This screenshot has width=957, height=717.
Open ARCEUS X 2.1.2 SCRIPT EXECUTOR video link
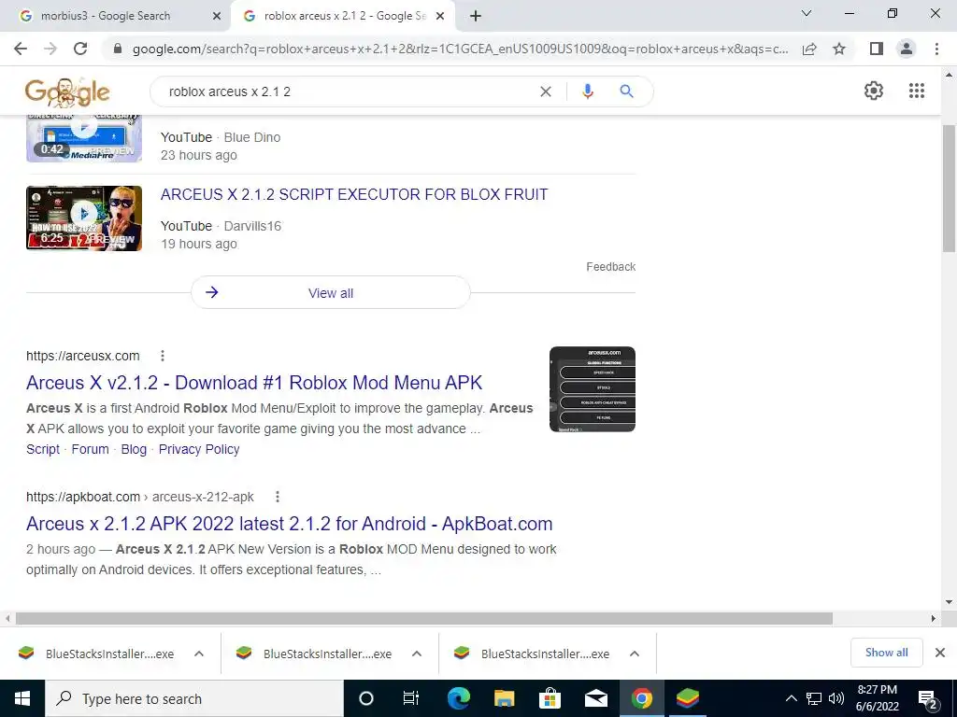point(354,194)
